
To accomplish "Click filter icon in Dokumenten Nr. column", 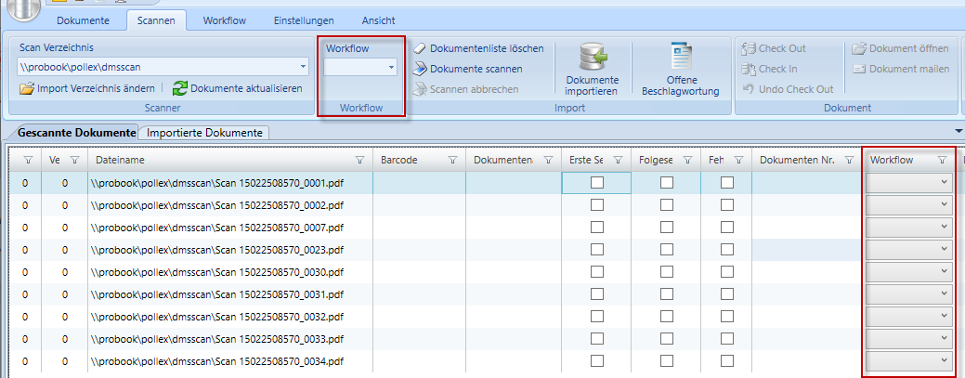I will (848, 160).
